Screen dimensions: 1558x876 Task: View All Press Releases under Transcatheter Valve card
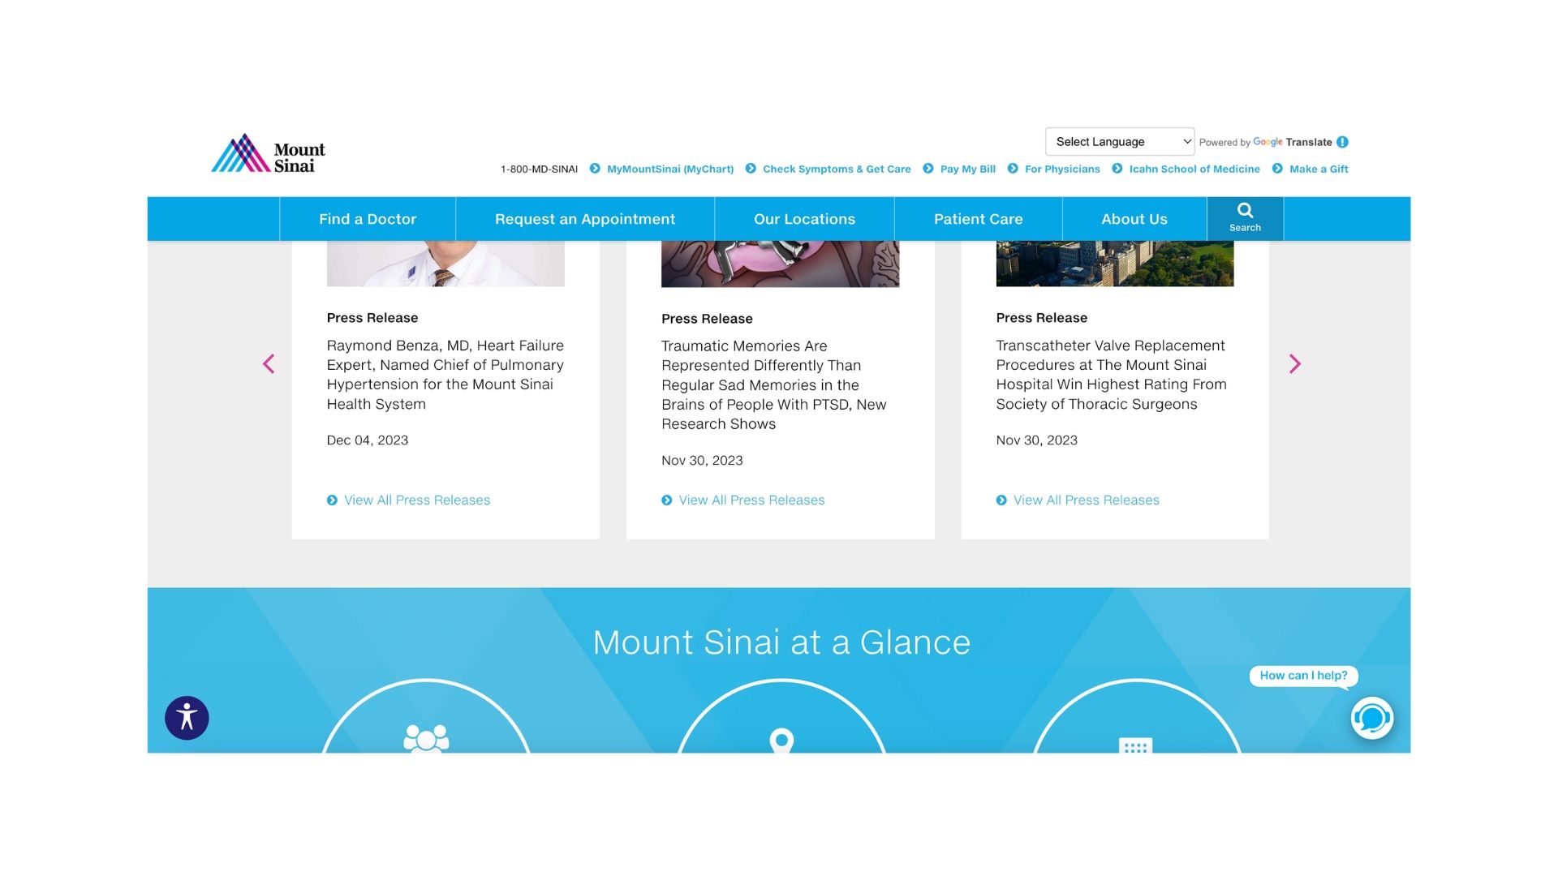tap(1087, 500)
